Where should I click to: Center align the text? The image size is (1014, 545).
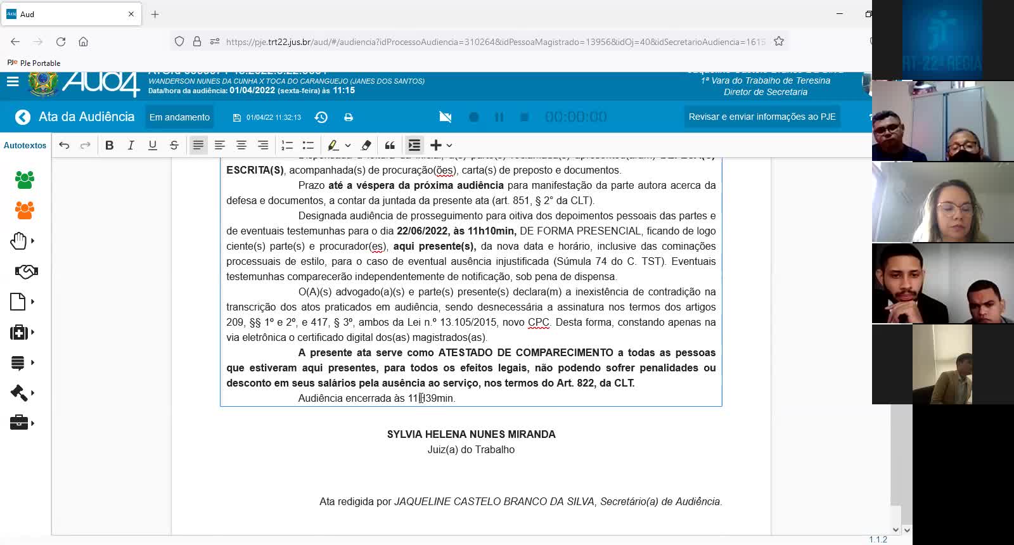(241, 145)
